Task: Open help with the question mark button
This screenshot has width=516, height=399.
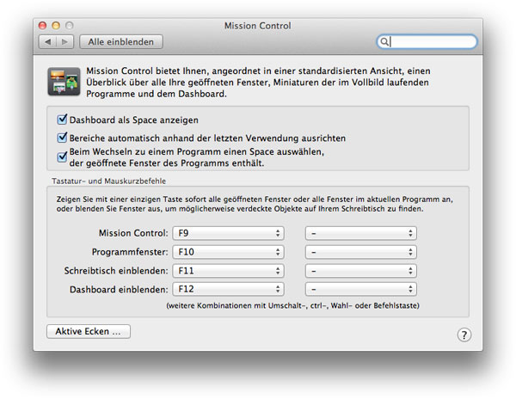Action: click(464, 335)
